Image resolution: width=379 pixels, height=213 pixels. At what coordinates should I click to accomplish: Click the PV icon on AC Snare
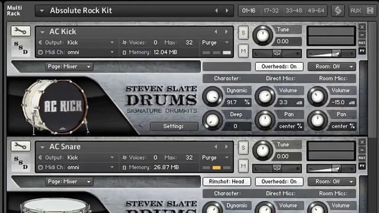click(x=362, y=166)
